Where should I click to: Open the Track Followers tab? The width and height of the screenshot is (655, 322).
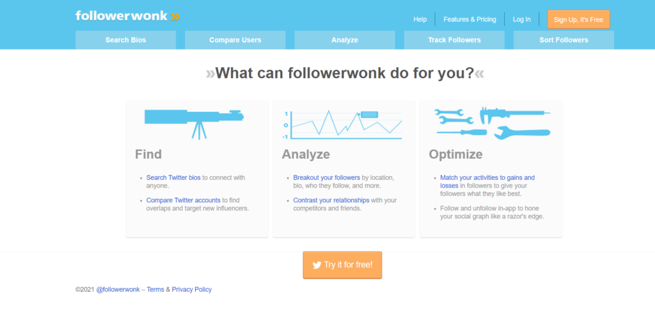point(454,40)
